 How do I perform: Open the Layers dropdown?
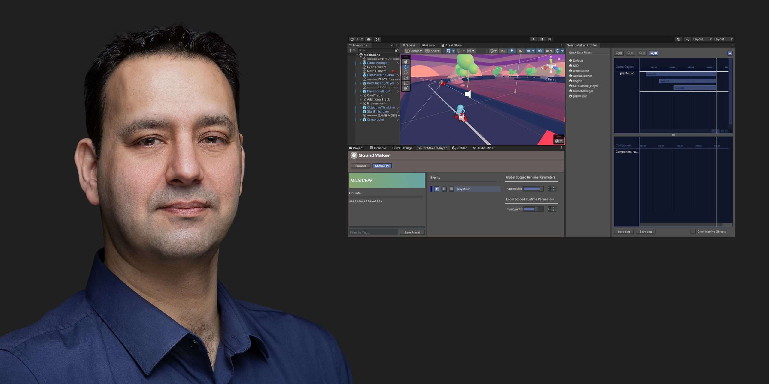(702, 39)
